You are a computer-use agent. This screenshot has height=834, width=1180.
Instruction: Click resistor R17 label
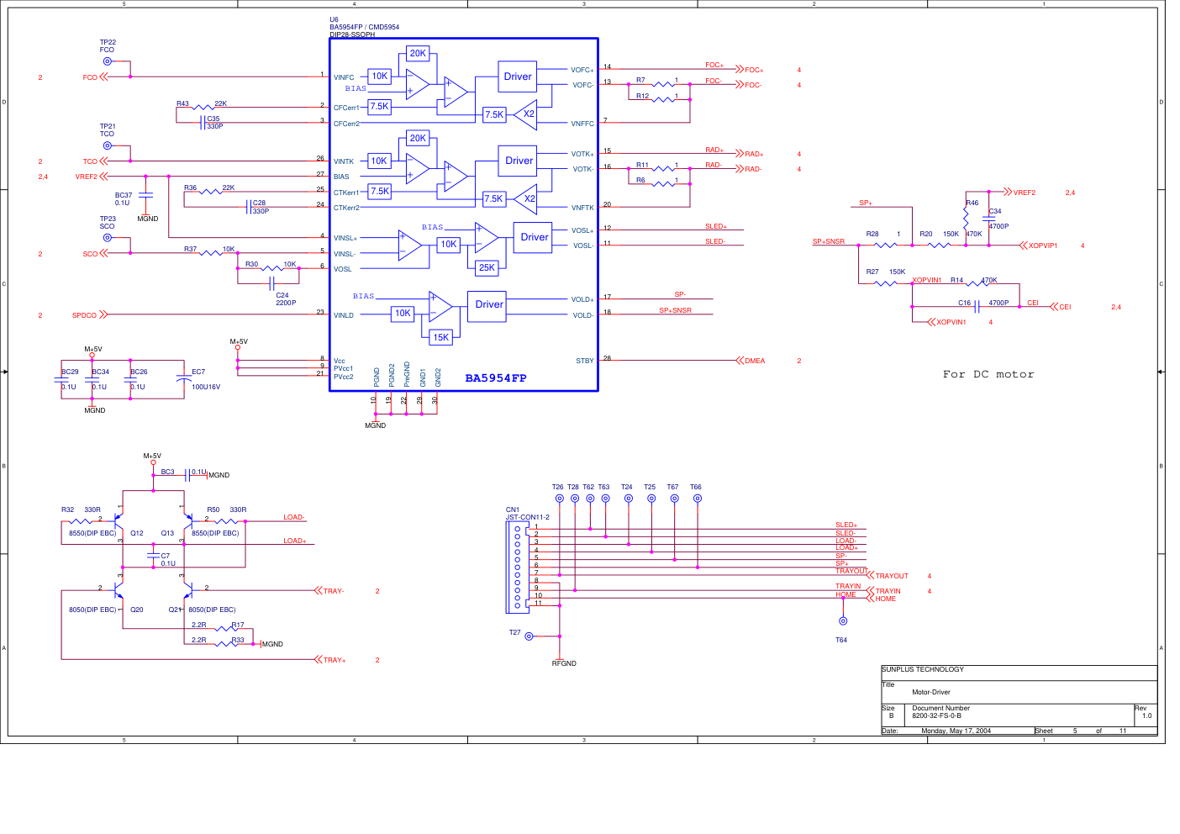pyautogui.click(x=238, y=625)
